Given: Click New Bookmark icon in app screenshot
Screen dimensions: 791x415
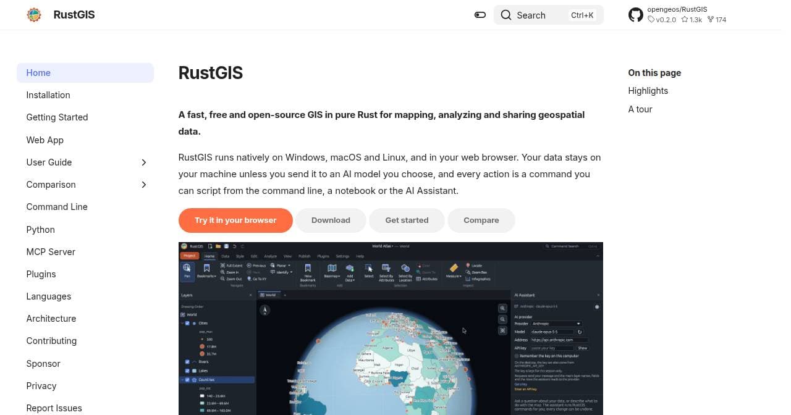Looking at the screenshot, I should pyautogui.click(x=308, y=268).
